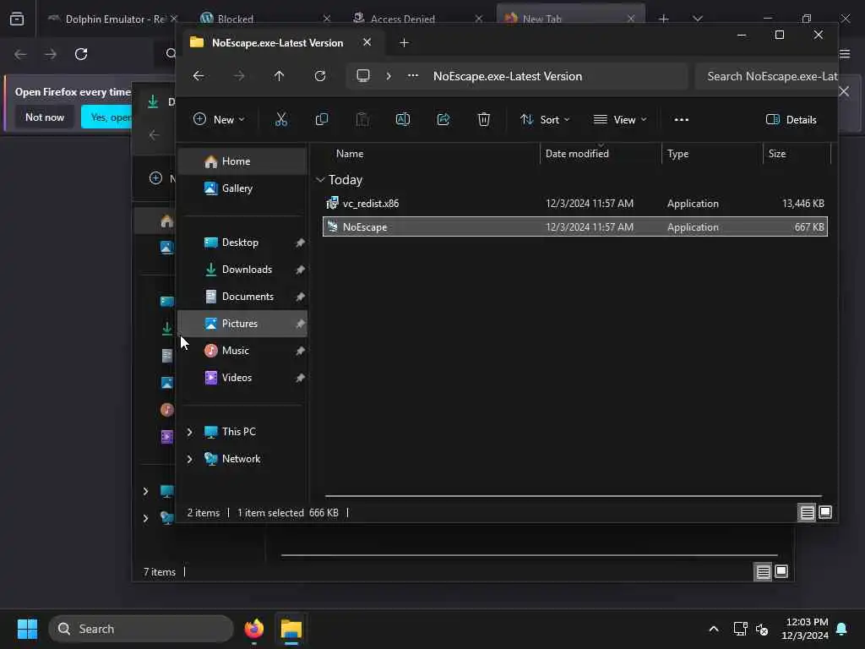Open the New item dropdown

click(219, 119)
